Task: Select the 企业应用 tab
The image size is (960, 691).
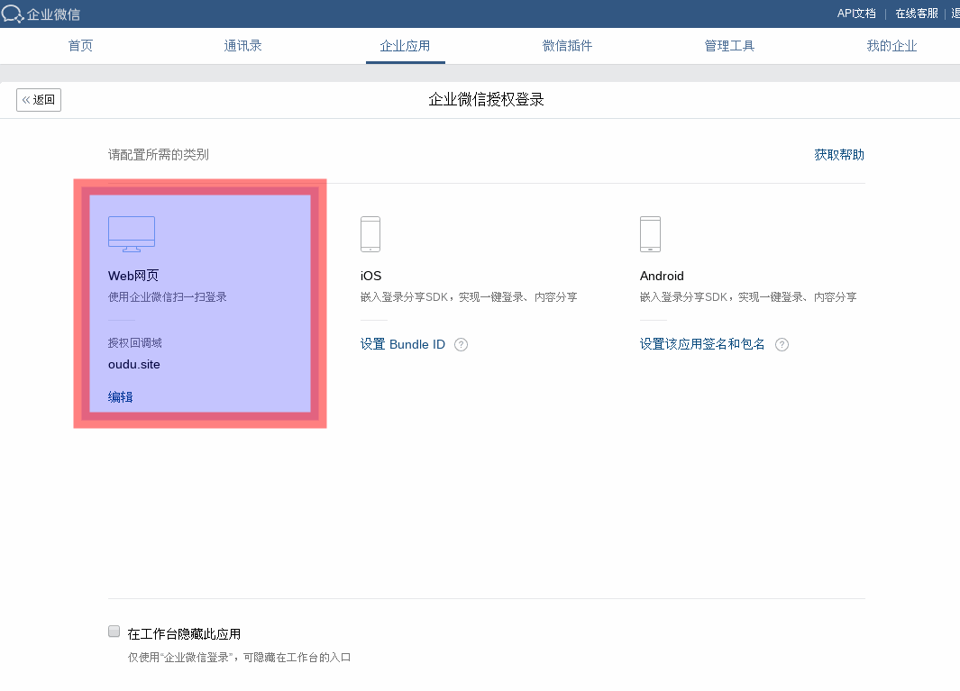Action: (x=405, y=45)
